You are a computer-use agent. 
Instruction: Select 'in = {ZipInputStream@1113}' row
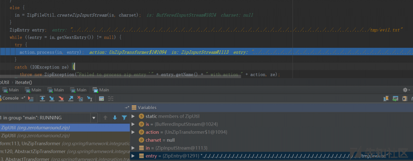point(272,148)
